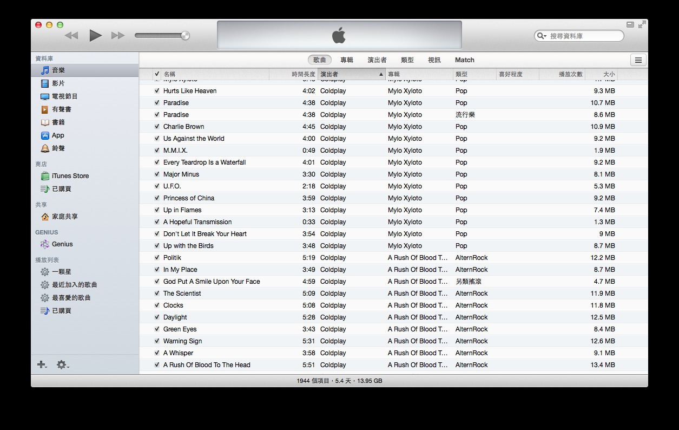Toggle the header check-all checkbox

coord(157,74)
